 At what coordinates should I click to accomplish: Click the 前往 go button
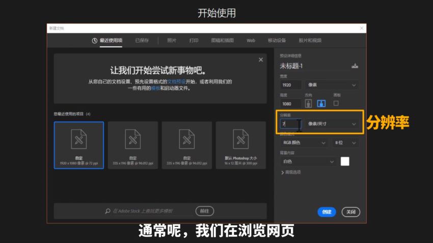pos(204,211)
